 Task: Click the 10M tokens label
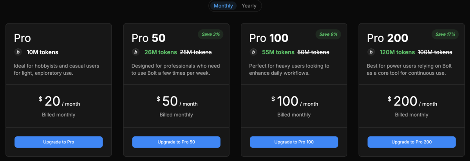pos(42,52)
